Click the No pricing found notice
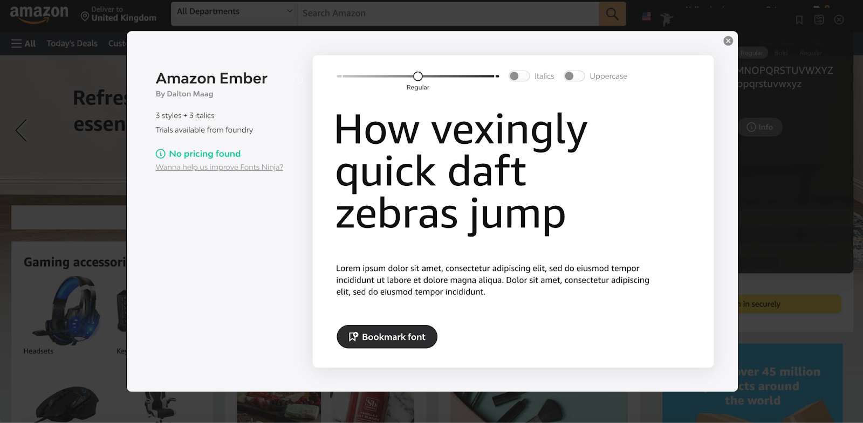Screen dimensions: 863x423 [198, 154]
